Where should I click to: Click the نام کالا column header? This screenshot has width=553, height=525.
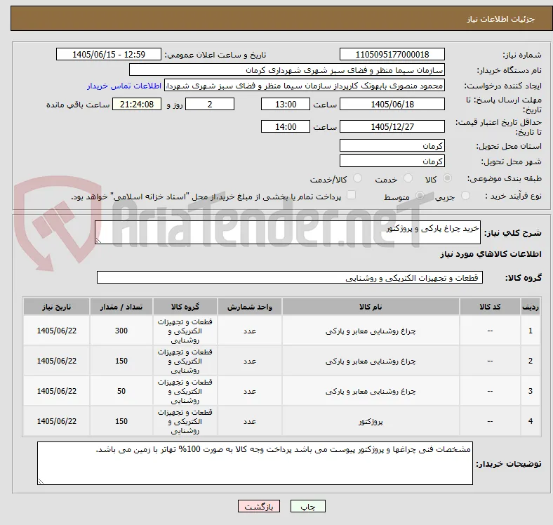371,307
